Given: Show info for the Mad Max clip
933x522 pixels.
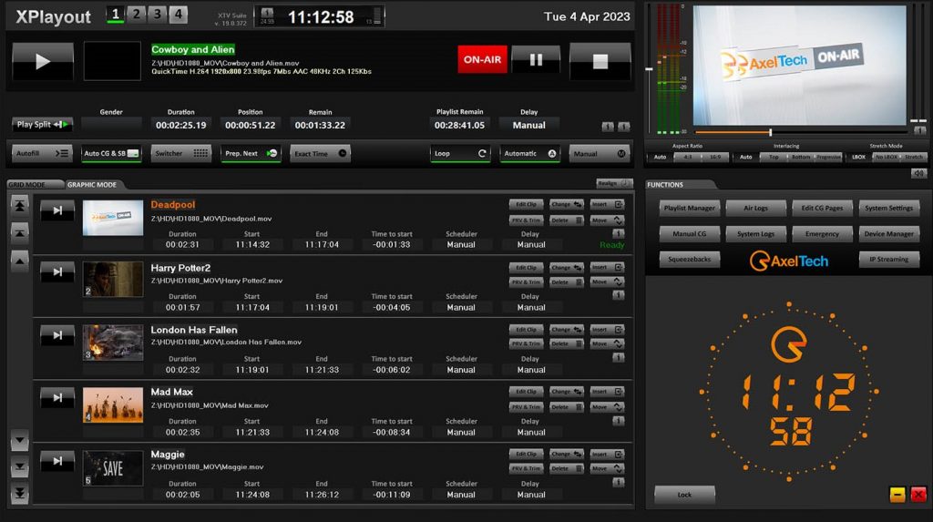Looking at the screenshot, I should [x=619, y=420].
